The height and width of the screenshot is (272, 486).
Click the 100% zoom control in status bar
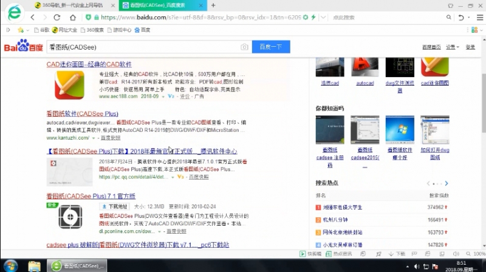point(476,254)
